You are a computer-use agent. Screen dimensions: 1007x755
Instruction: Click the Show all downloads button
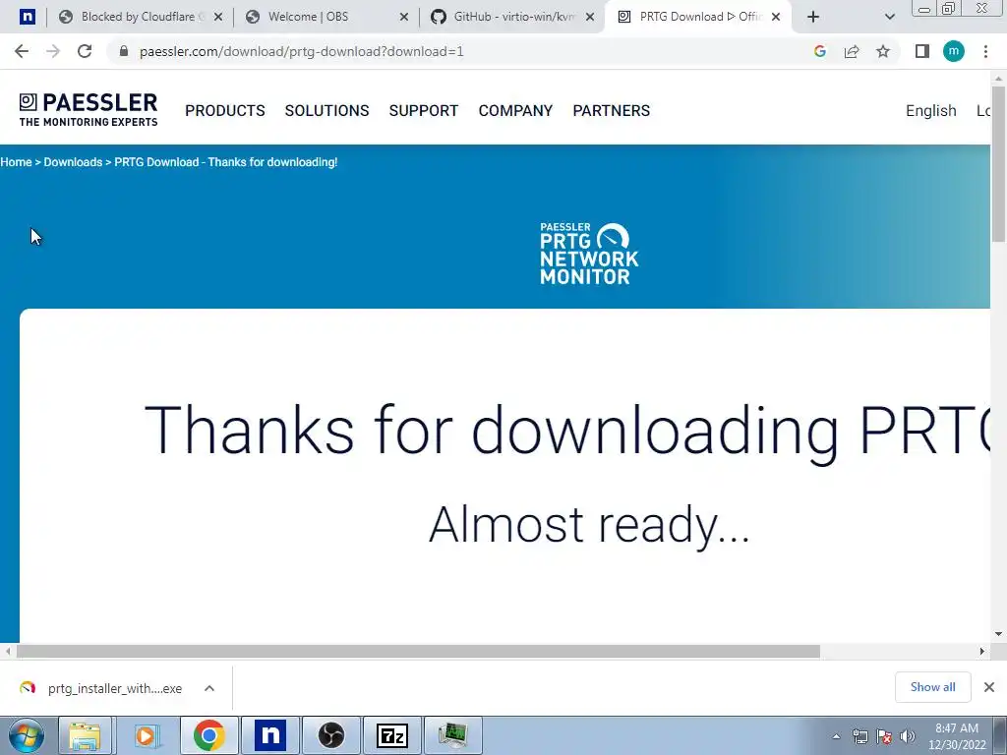[932, 687]
